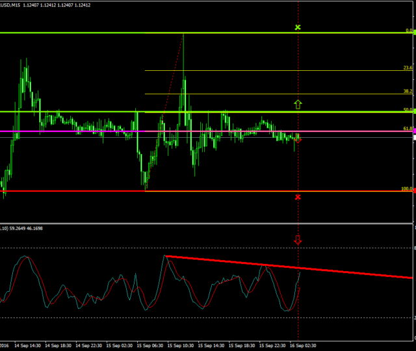The height and width of the screenshot is (351, 416).
Task: Click the 16 Sep 02:30 time label
Action: (302, 345)
